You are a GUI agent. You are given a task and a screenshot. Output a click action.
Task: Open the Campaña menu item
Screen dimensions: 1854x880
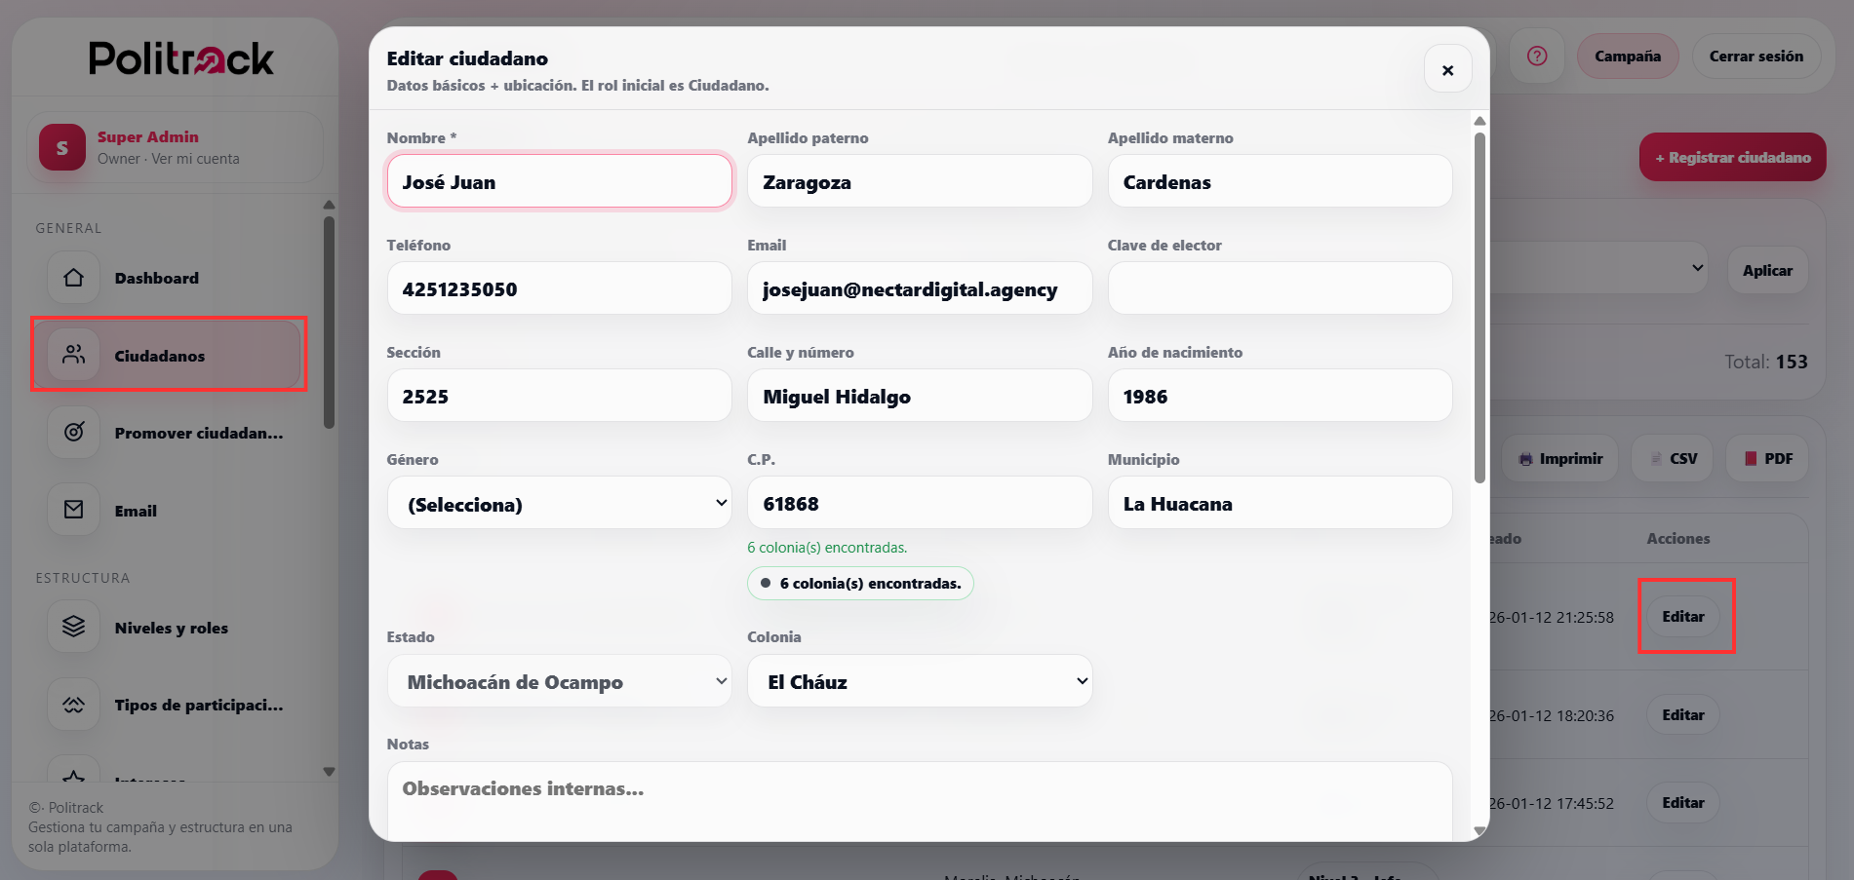click(1626, 56)
